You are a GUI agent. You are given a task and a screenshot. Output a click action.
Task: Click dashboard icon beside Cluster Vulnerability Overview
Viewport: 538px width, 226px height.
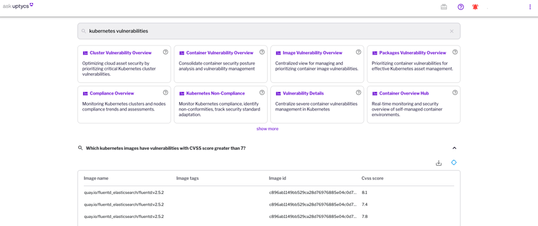(86, 53)
